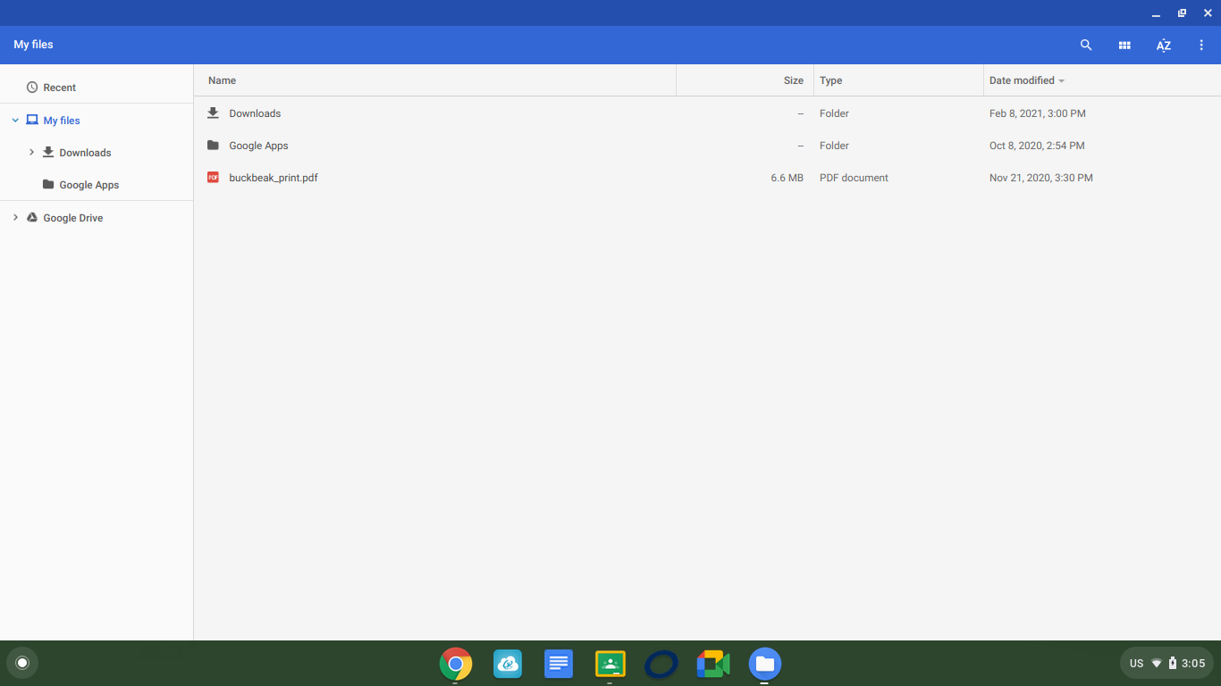1221x686 pixels.
Task: Click the Feb 8, 2021, 3:00 PM date
Action: 1038,113
